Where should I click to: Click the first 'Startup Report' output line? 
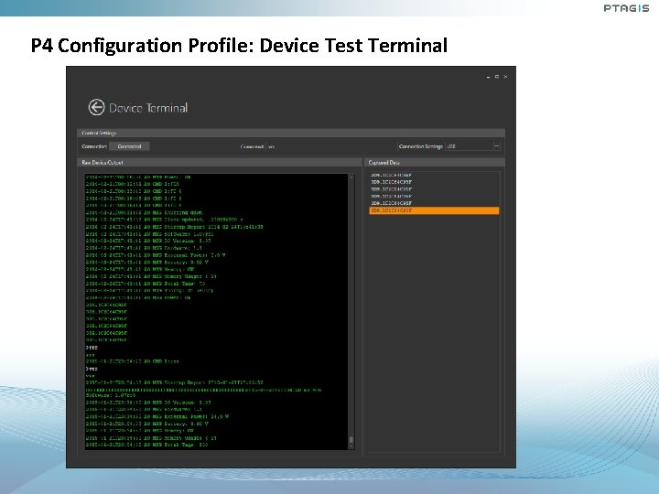tap(175, 227)
